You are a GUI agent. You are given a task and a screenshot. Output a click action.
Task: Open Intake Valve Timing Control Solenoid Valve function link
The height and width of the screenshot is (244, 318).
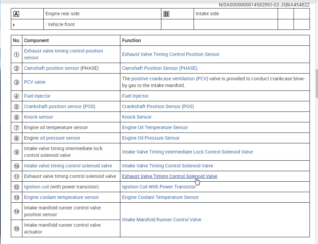tap(167, 166)
